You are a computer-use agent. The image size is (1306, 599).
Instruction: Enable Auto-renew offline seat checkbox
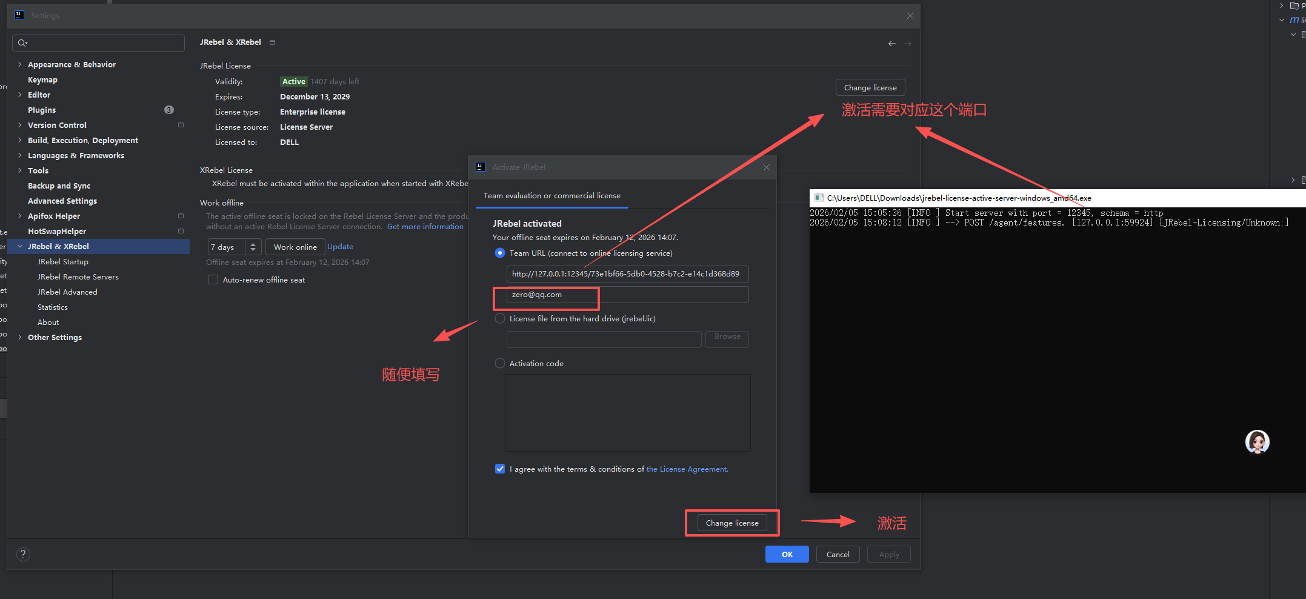(x=213, y=279)
